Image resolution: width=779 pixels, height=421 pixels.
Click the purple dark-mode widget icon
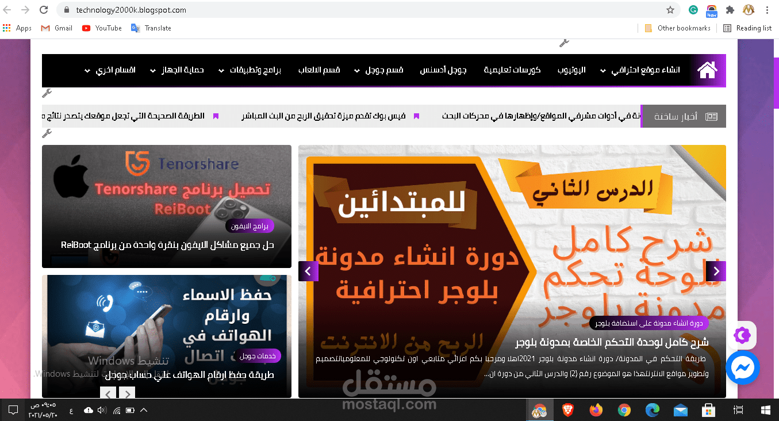point(742,335)
